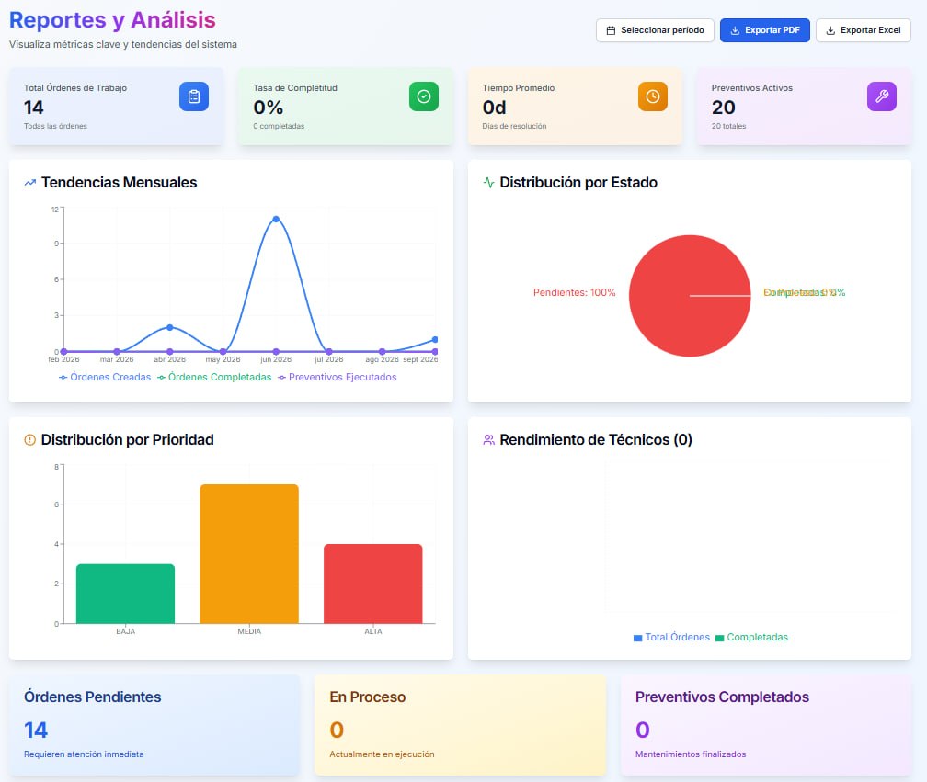Click the Requieren atención inmediata caption
Screen dimensions: 927x782
(84, 754)
